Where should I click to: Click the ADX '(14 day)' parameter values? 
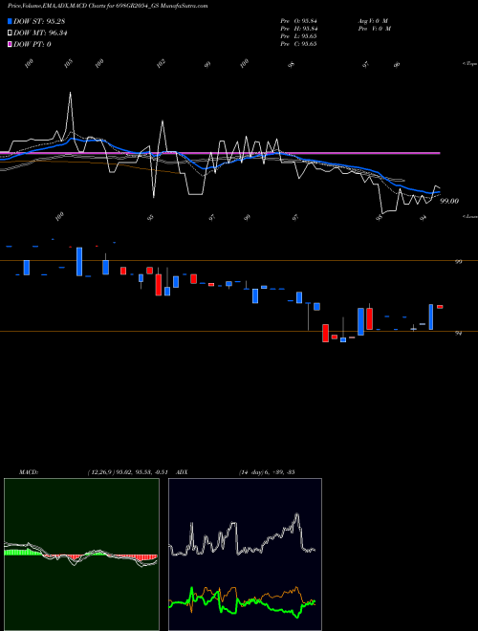[x=267, y=472]
